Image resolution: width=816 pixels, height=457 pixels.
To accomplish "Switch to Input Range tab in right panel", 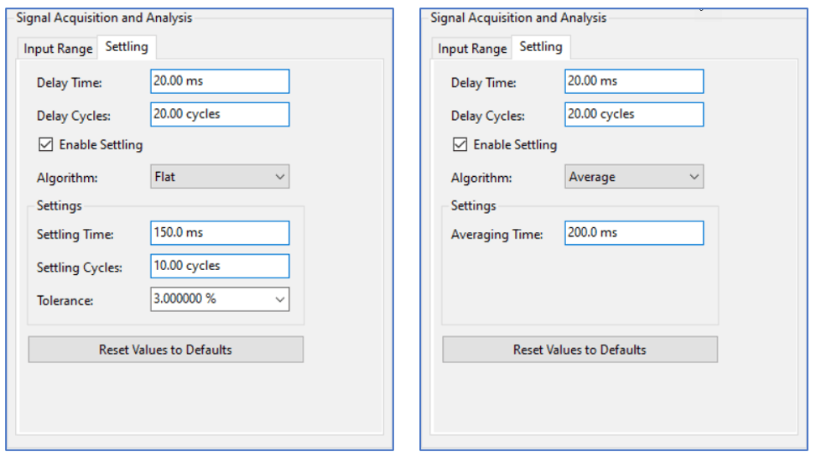I will coord(472,49).
